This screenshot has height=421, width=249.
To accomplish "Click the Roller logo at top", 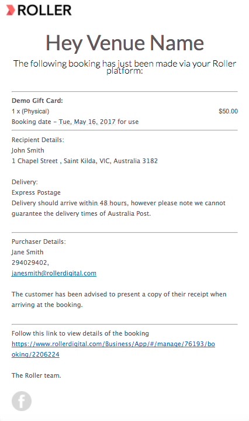I will pyautogui.click(x=39, y=10).
